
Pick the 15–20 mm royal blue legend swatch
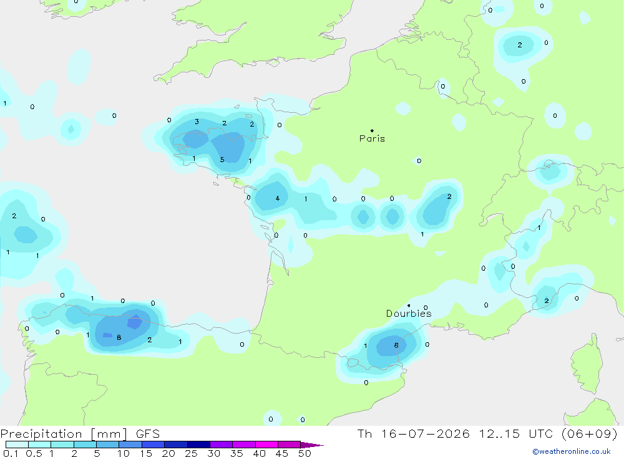click(x=153, y=445)
